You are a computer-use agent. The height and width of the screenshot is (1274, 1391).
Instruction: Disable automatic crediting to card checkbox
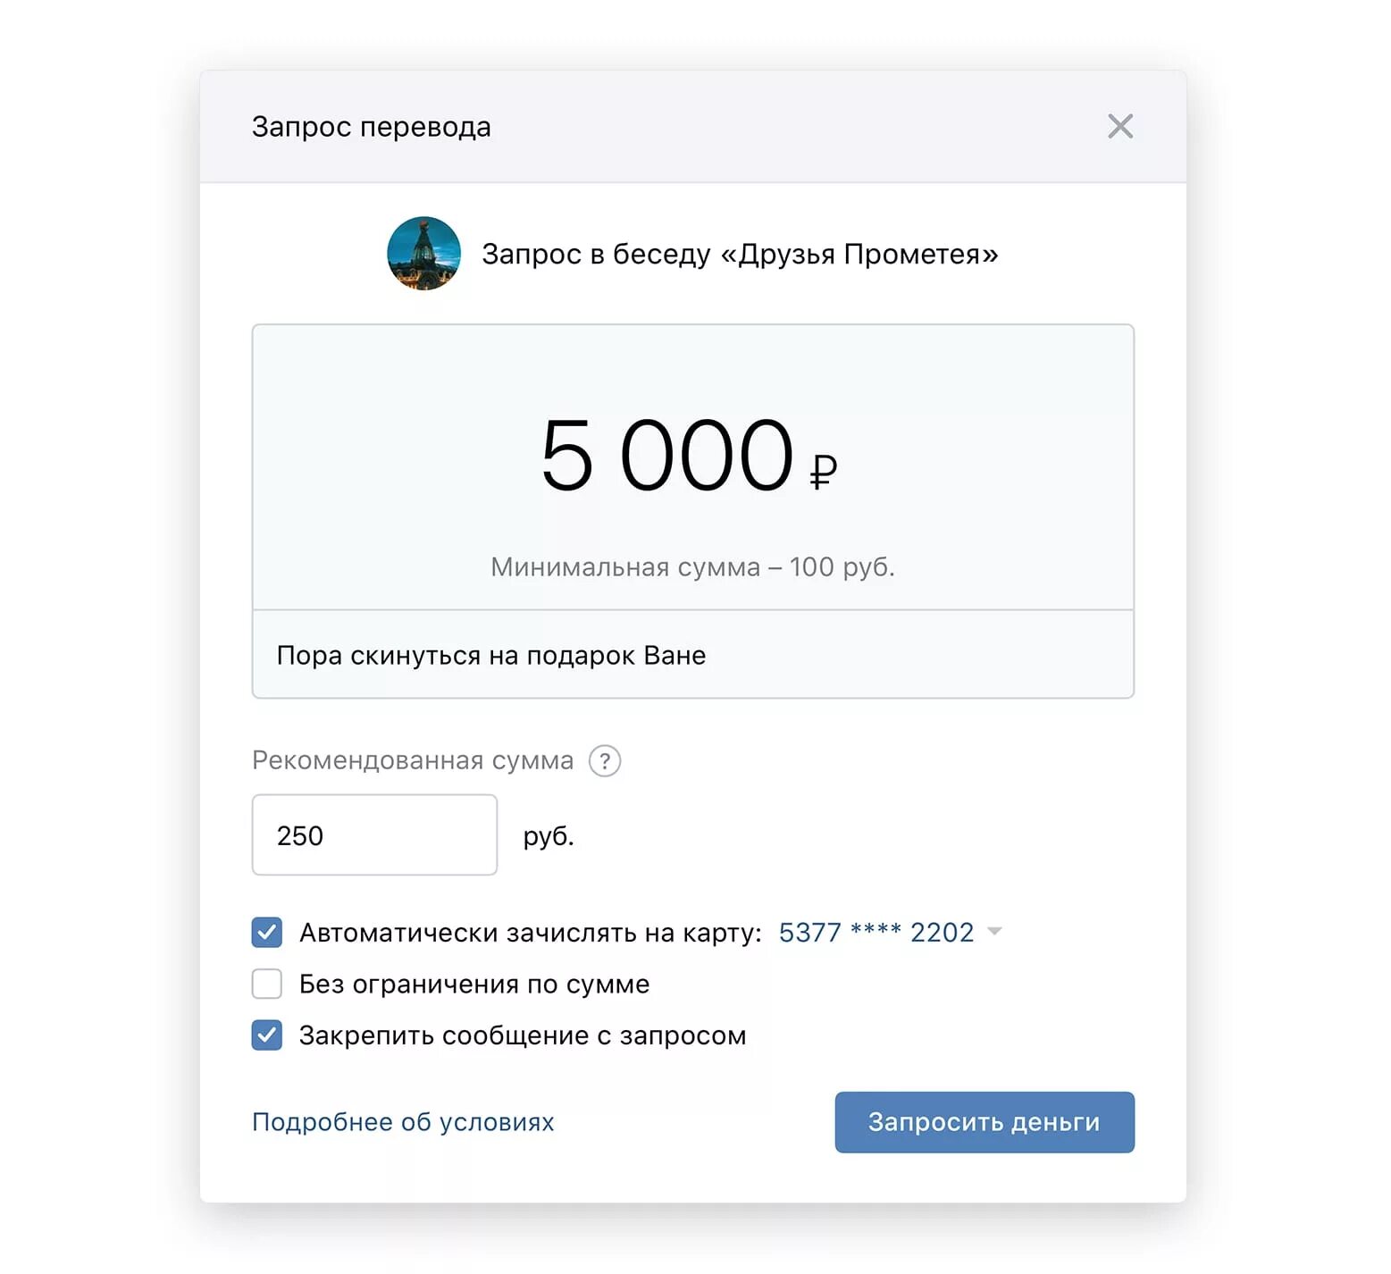[x=267, y=932]
